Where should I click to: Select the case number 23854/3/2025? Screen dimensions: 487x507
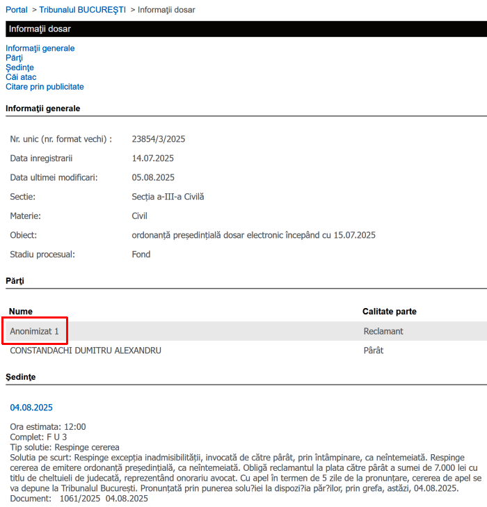(x=159, y=139)
